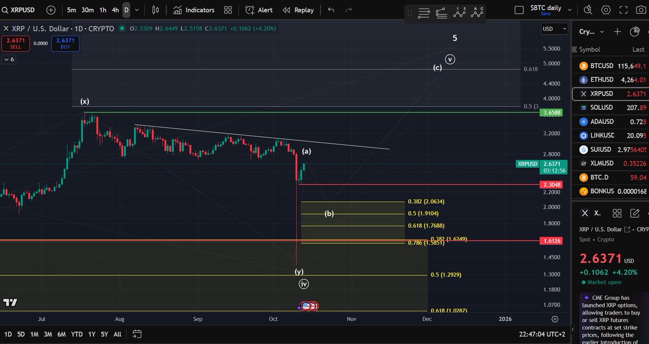Sort watchlist by Symbol column
The image size is (649, 344).
coord(589,49)
